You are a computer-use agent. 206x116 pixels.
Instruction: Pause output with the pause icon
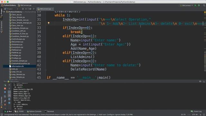[5, 92]
